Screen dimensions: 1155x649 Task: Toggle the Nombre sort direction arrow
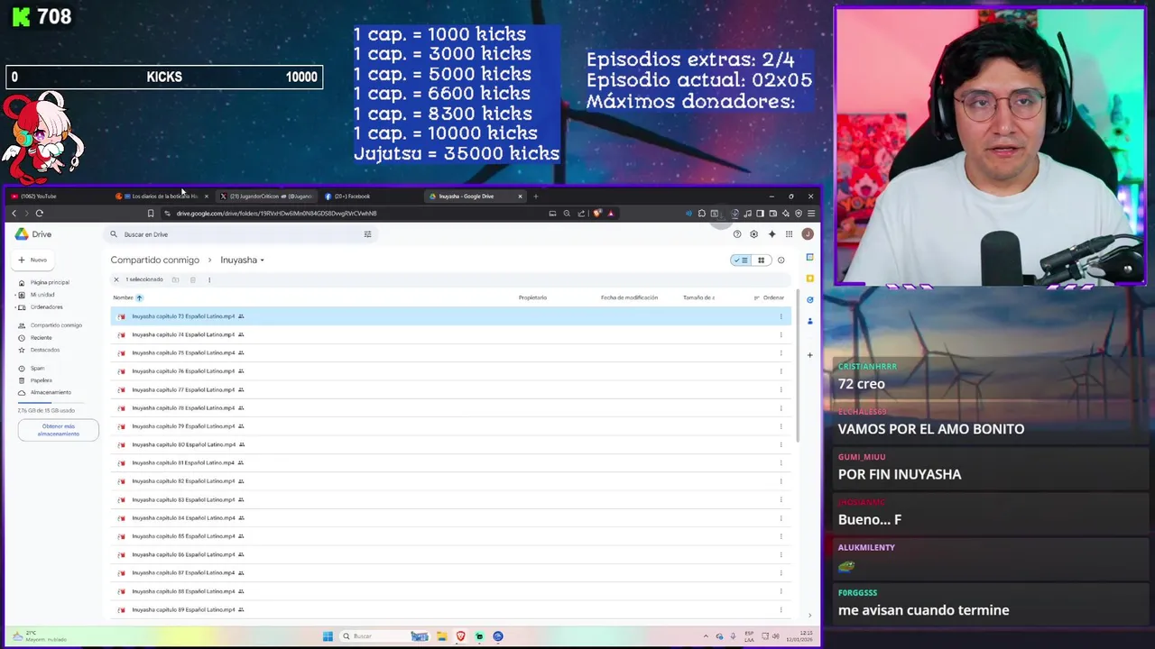pos(139,297)
